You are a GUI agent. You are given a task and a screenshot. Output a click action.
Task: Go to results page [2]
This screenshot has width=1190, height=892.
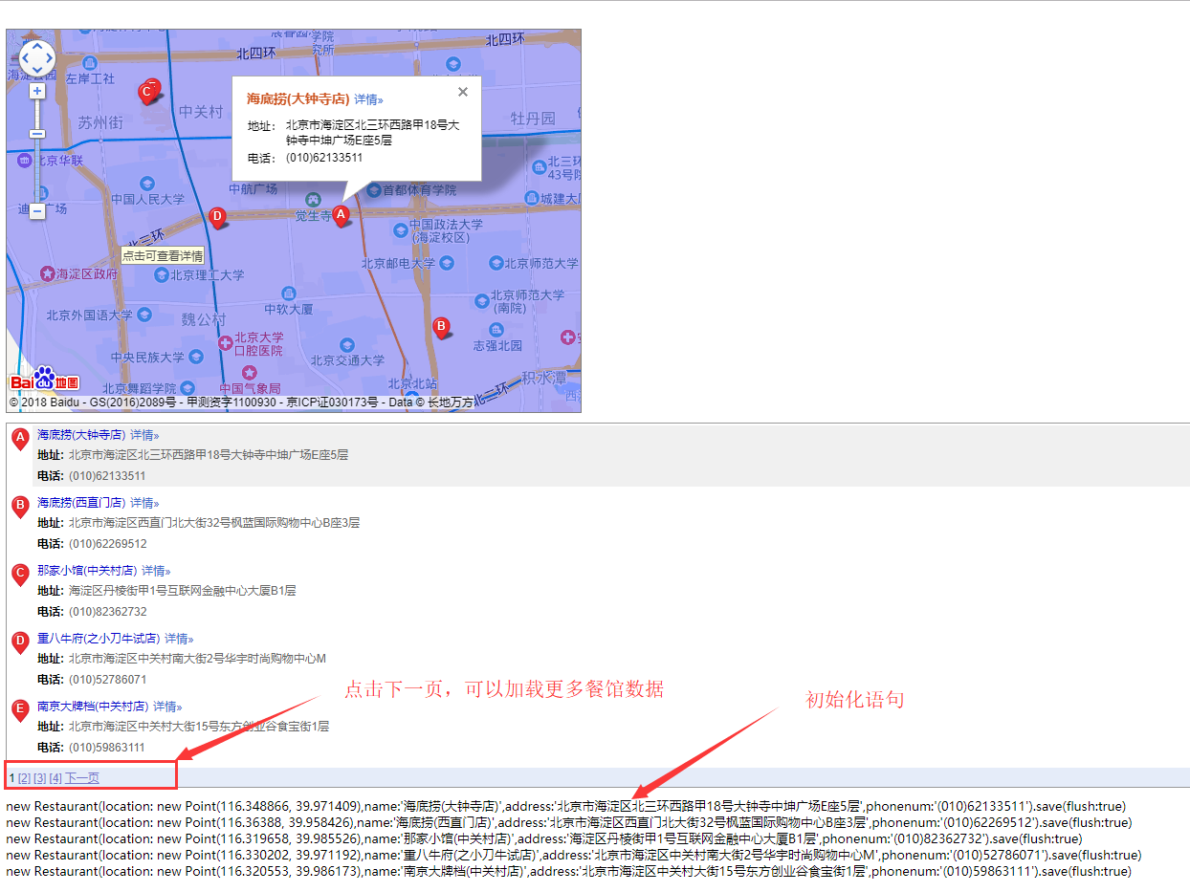tap(24, 778)
